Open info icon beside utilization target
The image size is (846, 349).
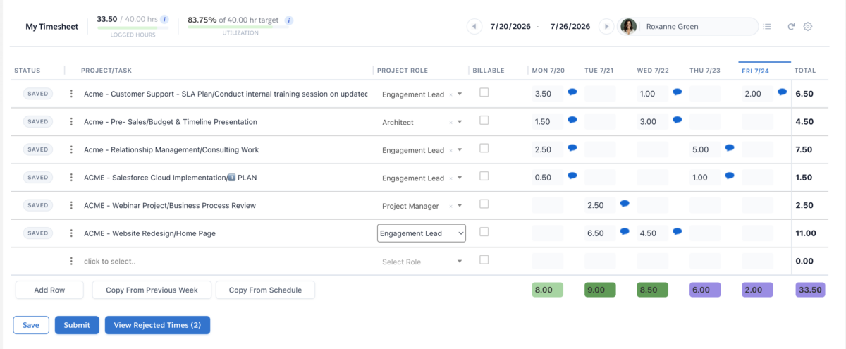(x=289, y=20)
